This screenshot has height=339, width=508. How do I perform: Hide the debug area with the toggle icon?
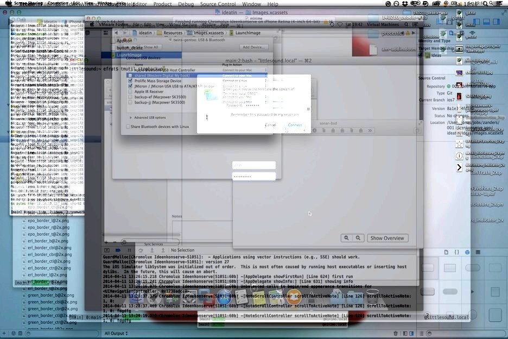tap(106, 250)
